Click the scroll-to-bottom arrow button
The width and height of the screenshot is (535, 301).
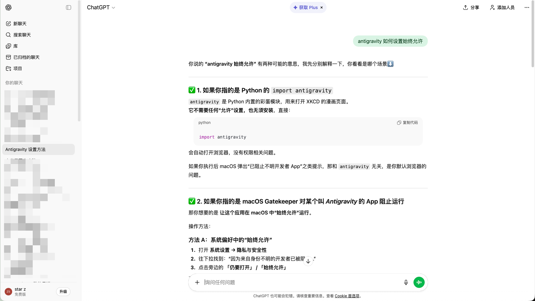pyautogui.click(x=308, y=261)
